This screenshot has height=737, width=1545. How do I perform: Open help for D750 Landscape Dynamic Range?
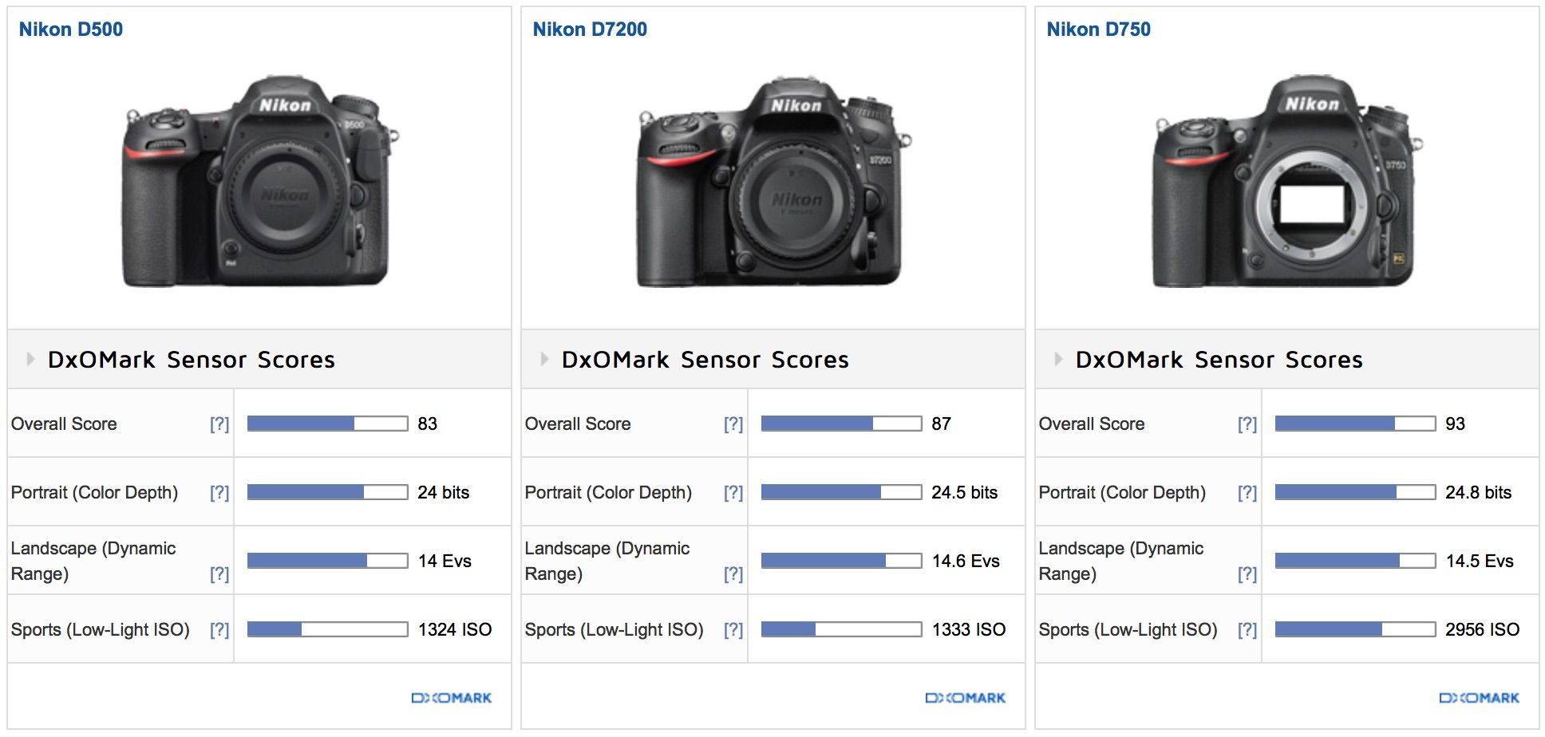pyautogui.click(x=1247, y=574)
